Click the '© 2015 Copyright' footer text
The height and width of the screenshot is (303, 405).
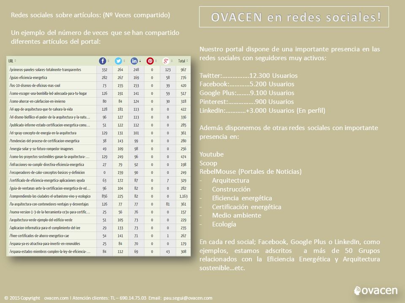point(22,298)
